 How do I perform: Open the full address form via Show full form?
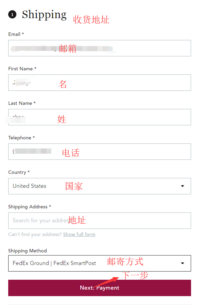point(79,234)
